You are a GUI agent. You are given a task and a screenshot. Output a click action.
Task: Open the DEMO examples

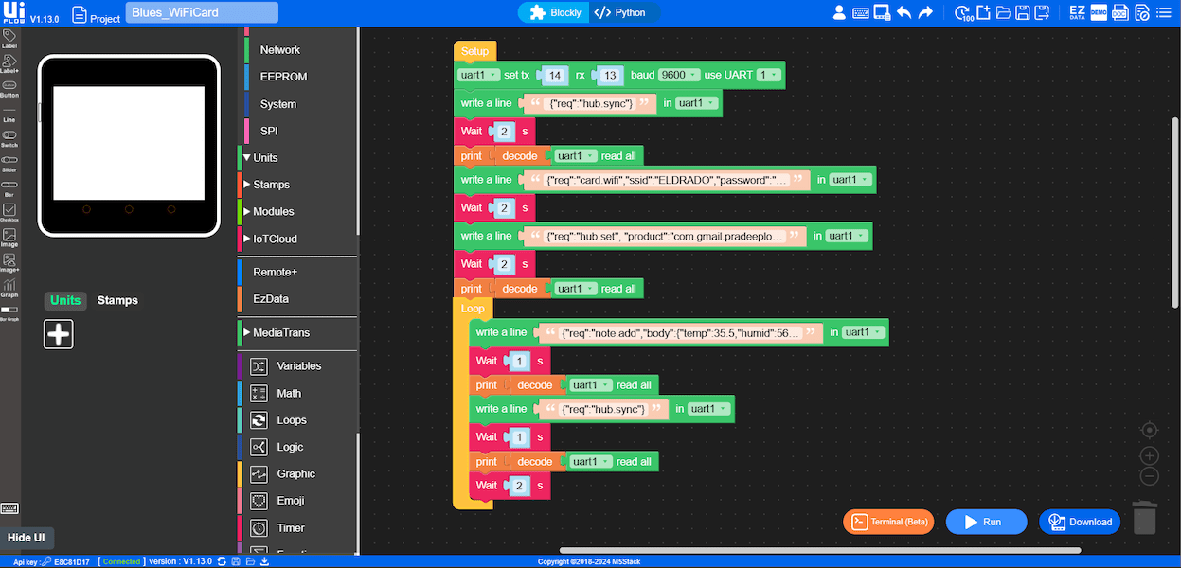1099,13
